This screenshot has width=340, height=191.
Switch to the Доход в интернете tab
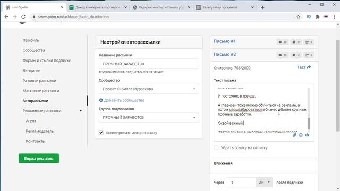(98, 7)
